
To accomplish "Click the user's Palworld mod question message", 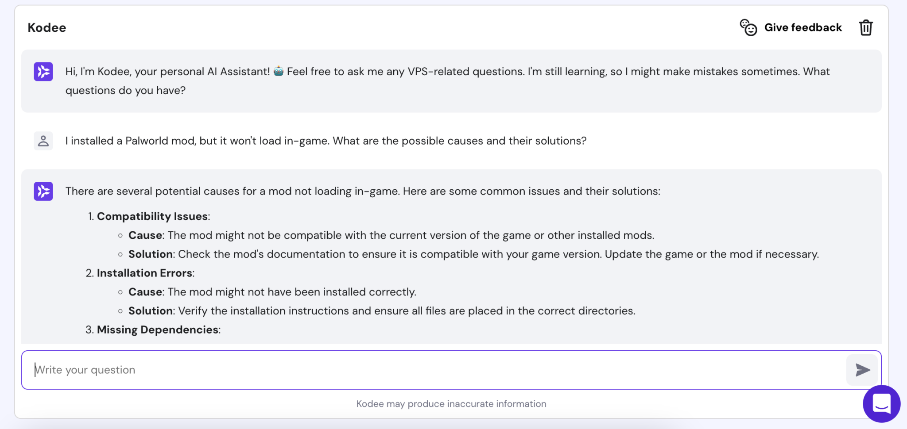I will (326, 140).
